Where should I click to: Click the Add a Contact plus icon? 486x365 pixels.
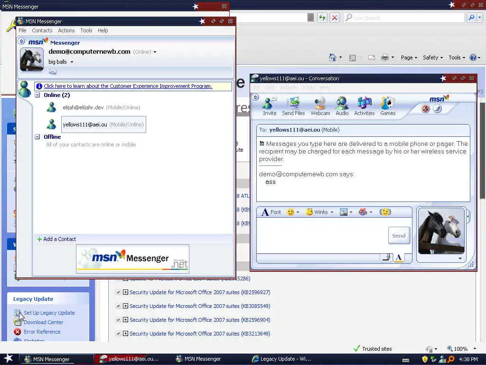tap(39, 239)
